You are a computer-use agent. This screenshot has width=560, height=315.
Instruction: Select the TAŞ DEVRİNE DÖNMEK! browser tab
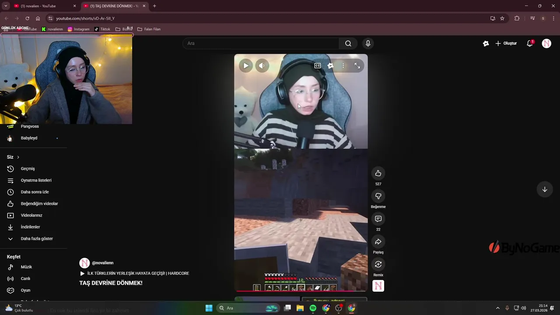[x=115, y=6]
